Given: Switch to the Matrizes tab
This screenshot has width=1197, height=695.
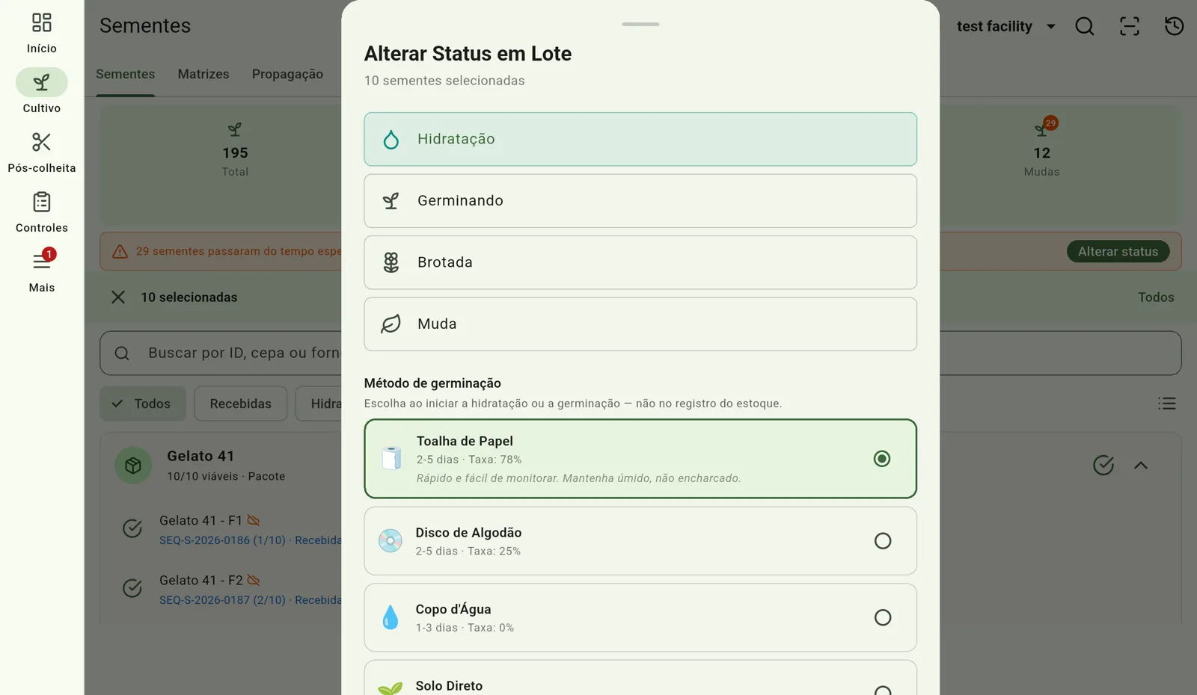Looking at the screenshot, I should pyautogui.click(x=203, y=74).
